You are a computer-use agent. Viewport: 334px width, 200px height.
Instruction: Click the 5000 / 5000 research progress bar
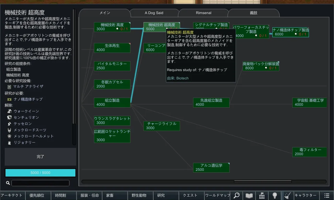click(x=40, y=173)
